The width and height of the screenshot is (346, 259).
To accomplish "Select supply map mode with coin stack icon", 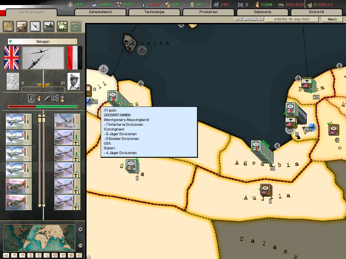I will (x=39, y=256).
